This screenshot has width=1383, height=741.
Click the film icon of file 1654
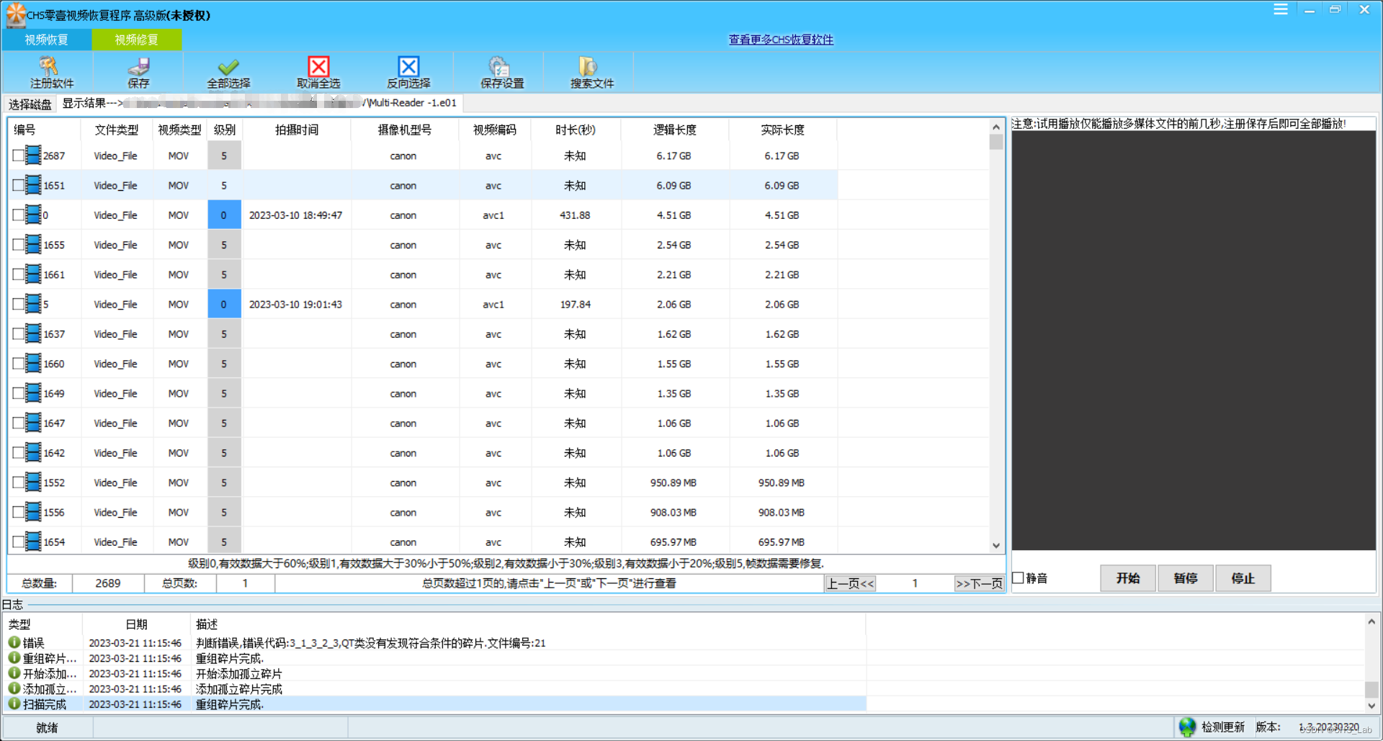point(33,542)
